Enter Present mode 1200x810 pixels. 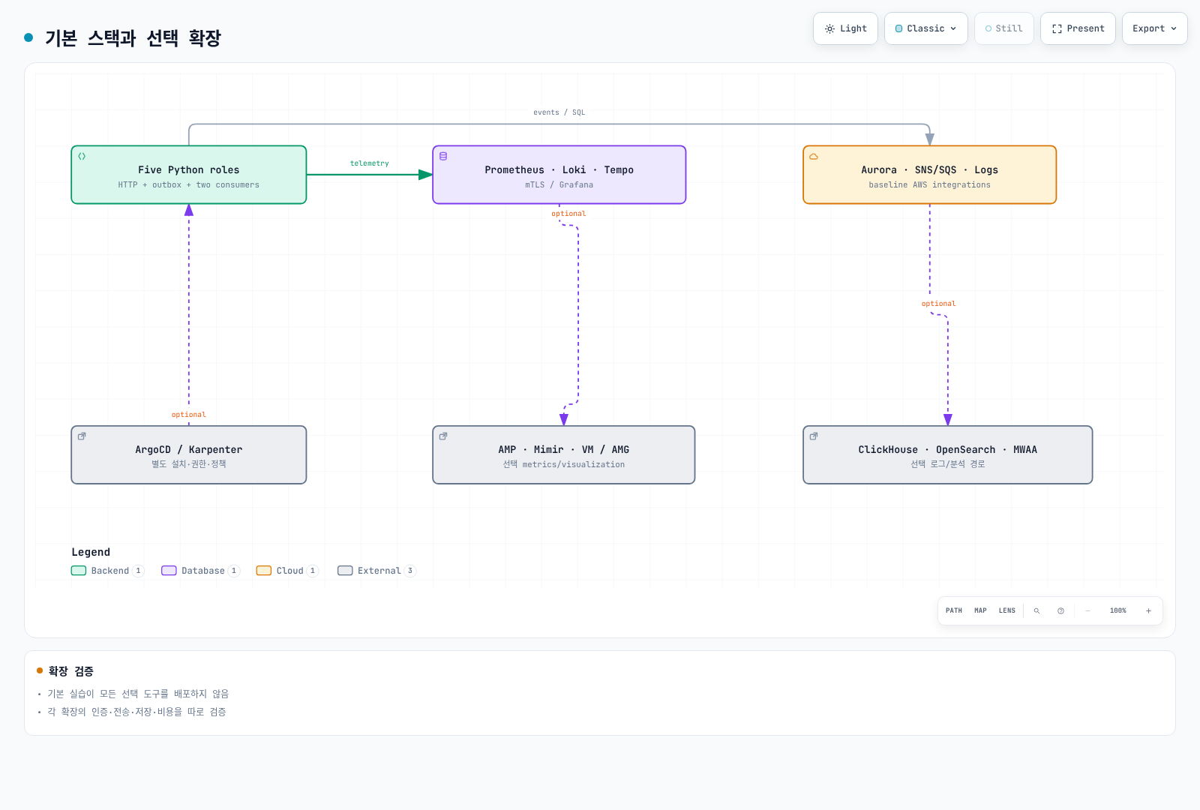click(1078, 28)
